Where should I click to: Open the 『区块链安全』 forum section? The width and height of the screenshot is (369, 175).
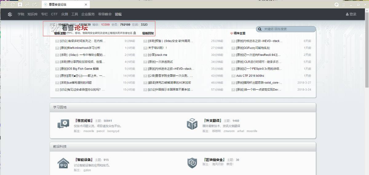(x=214, y=160)
